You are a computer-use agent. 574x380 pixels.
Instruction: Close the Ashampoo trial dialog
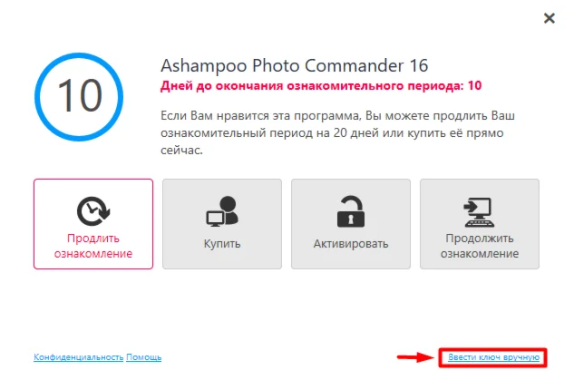(550, 18)
